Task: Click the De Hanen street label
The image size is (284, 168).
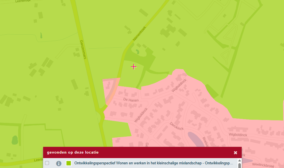Action: pyautogui.click(x=131, y=100)
